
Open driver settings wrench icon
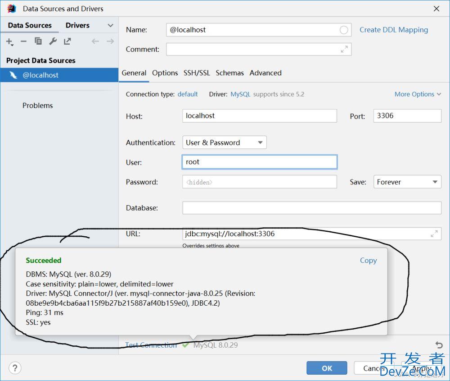coord(53,41)
